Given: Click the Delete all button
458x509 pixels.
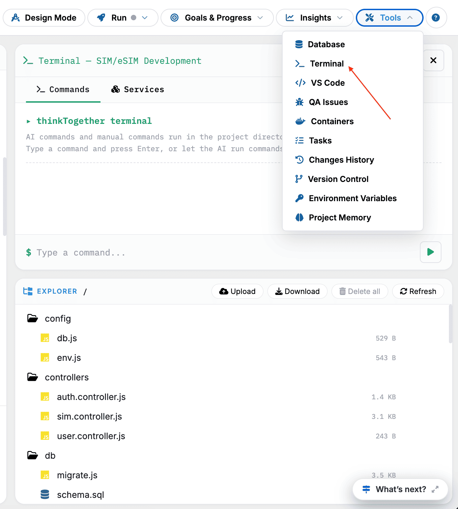Looking at the screenshot, I should coord(360,291).
